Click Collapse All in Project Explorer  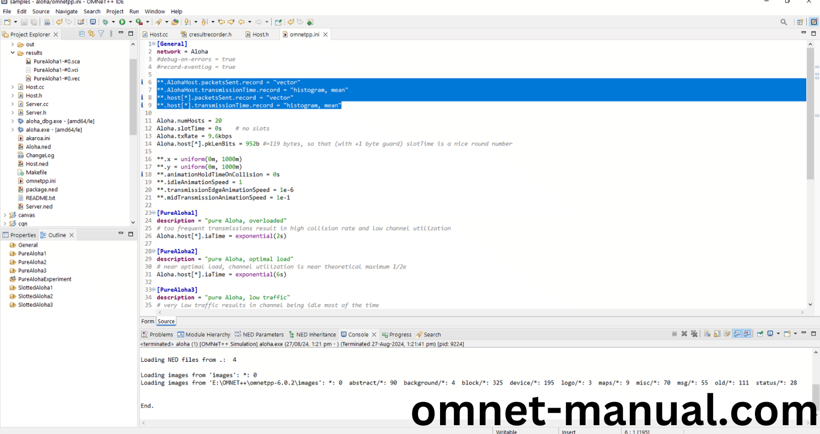click(82, 34)
